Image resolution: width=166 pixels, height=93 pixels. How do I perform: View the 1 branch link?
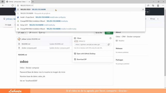click(33, 33)
